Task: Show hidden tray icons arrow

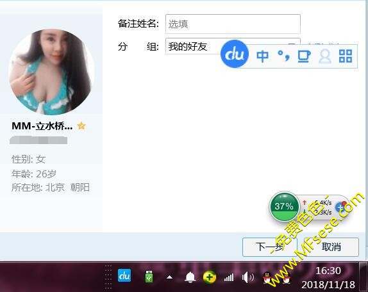Action: pos(169,278)
